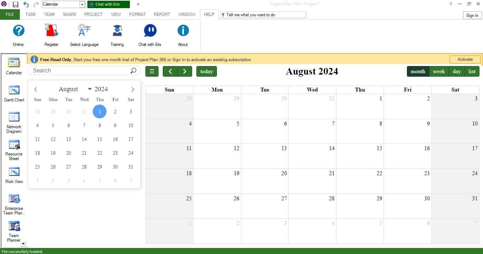Click the About icon
The image size is (483, 254).
click(x=183, y=35)
